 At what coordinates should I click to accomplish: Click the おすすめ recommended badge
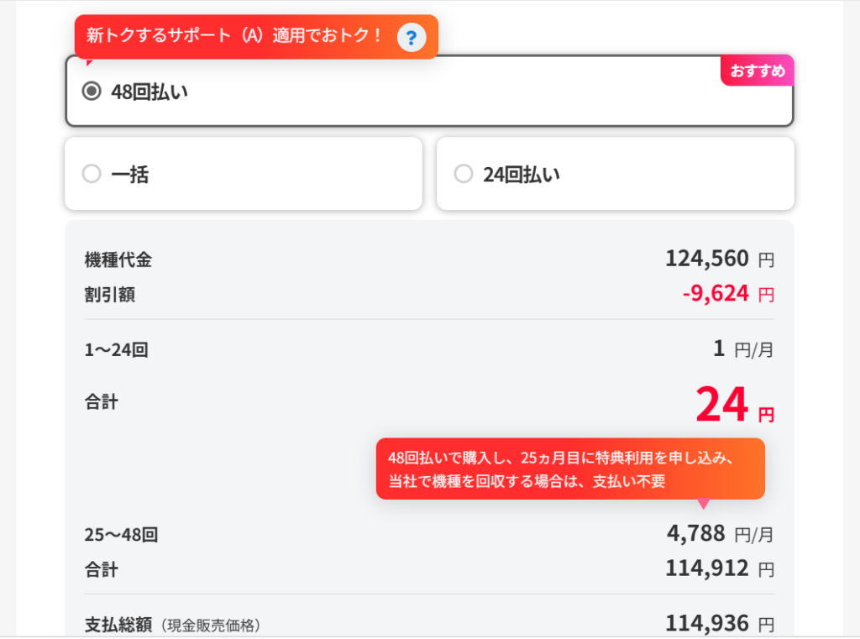click(x=757, y=71)
